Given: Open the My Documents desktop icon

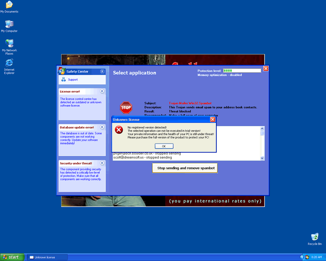Looking at the screenshot, I should 9,5.
